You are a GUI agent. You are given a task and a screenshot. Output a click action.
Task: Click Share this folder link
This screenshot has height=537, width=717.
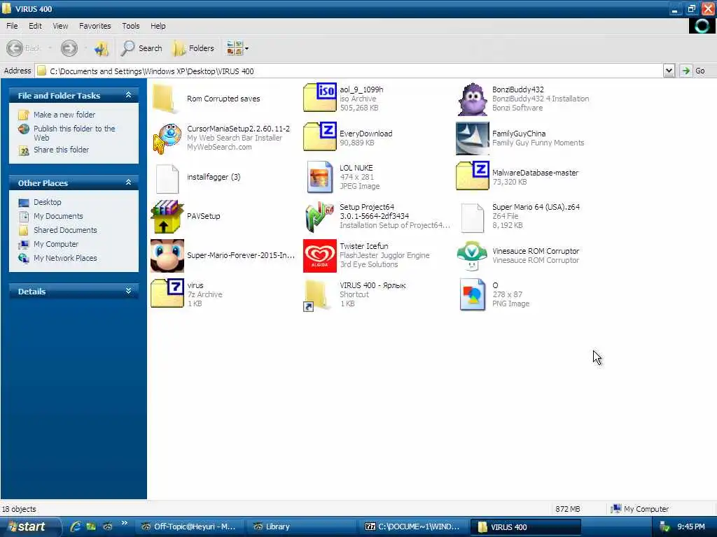click(62, 150)
